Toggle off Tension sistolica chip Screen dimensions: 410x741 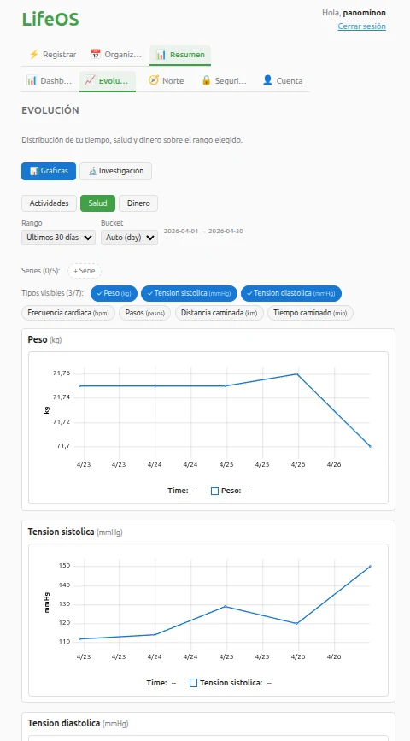pos(189,293)
